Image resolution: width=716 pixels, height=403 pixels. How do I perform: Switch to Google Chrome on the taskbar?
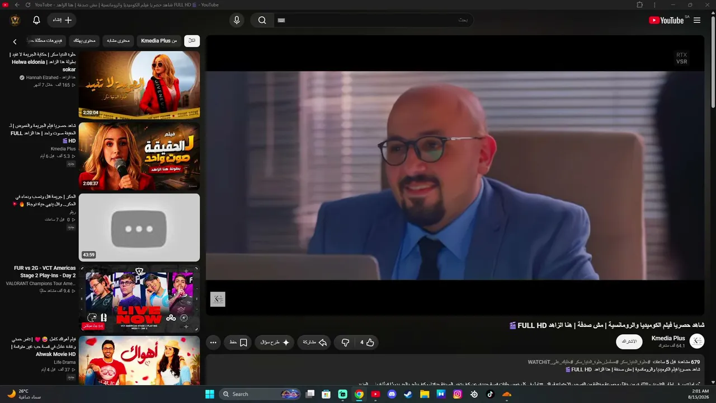click(359, 394)
